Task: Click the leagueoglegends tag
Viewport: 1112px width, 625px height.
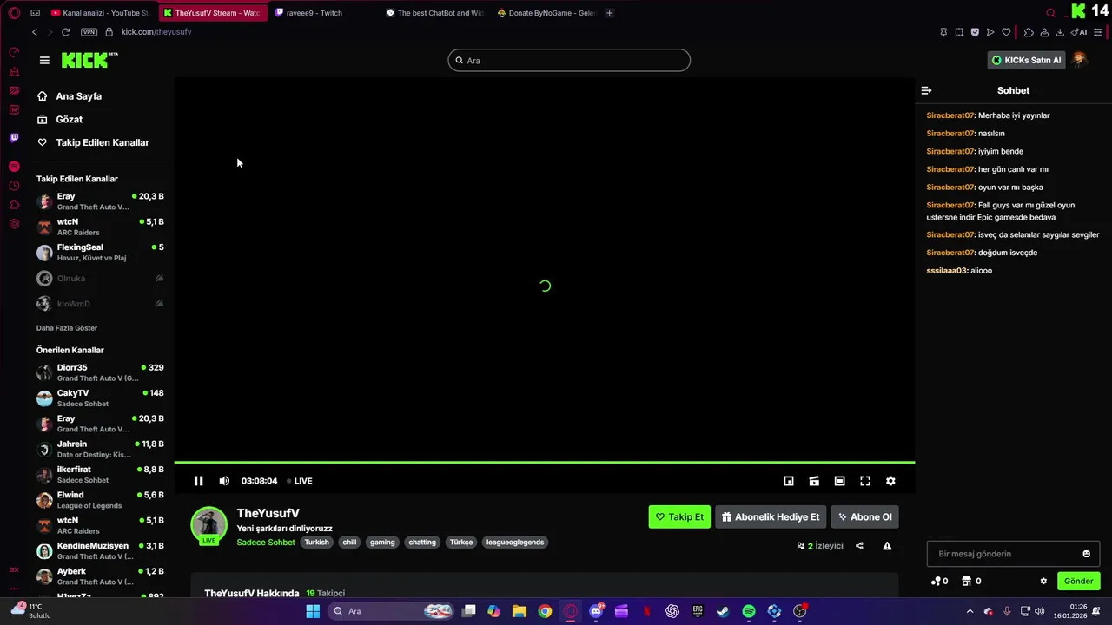Action: [x=515, y=543]
